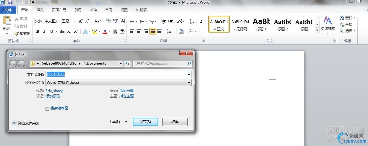Apply strikethrough formatting
This screenshot has width=368, height=146.
pyautogui.click(x=62, y=32)
